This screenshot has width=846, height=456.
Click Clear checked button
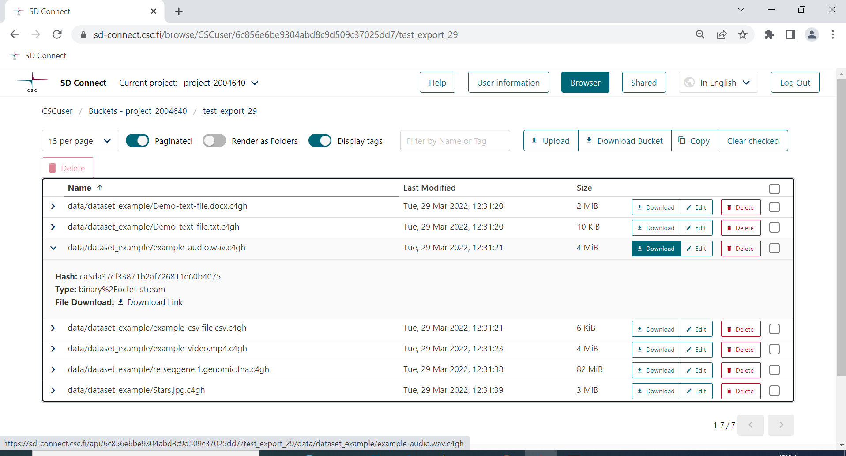[753, 141]
